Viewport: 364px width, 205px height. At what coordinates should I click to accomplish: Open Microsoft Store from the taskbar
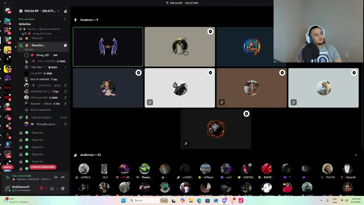coord(208,200)
